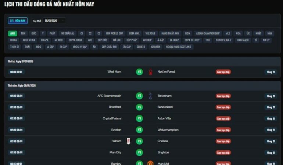Click the 02:30 08/01 time of Bournemouth match
The height and width of the screenshot is (165, 283).
[16, 96]
